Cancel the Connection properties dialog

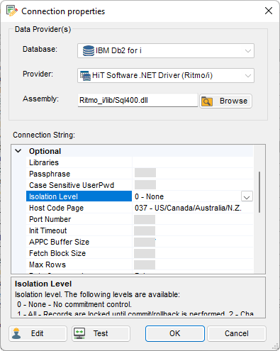coord(237,333)
